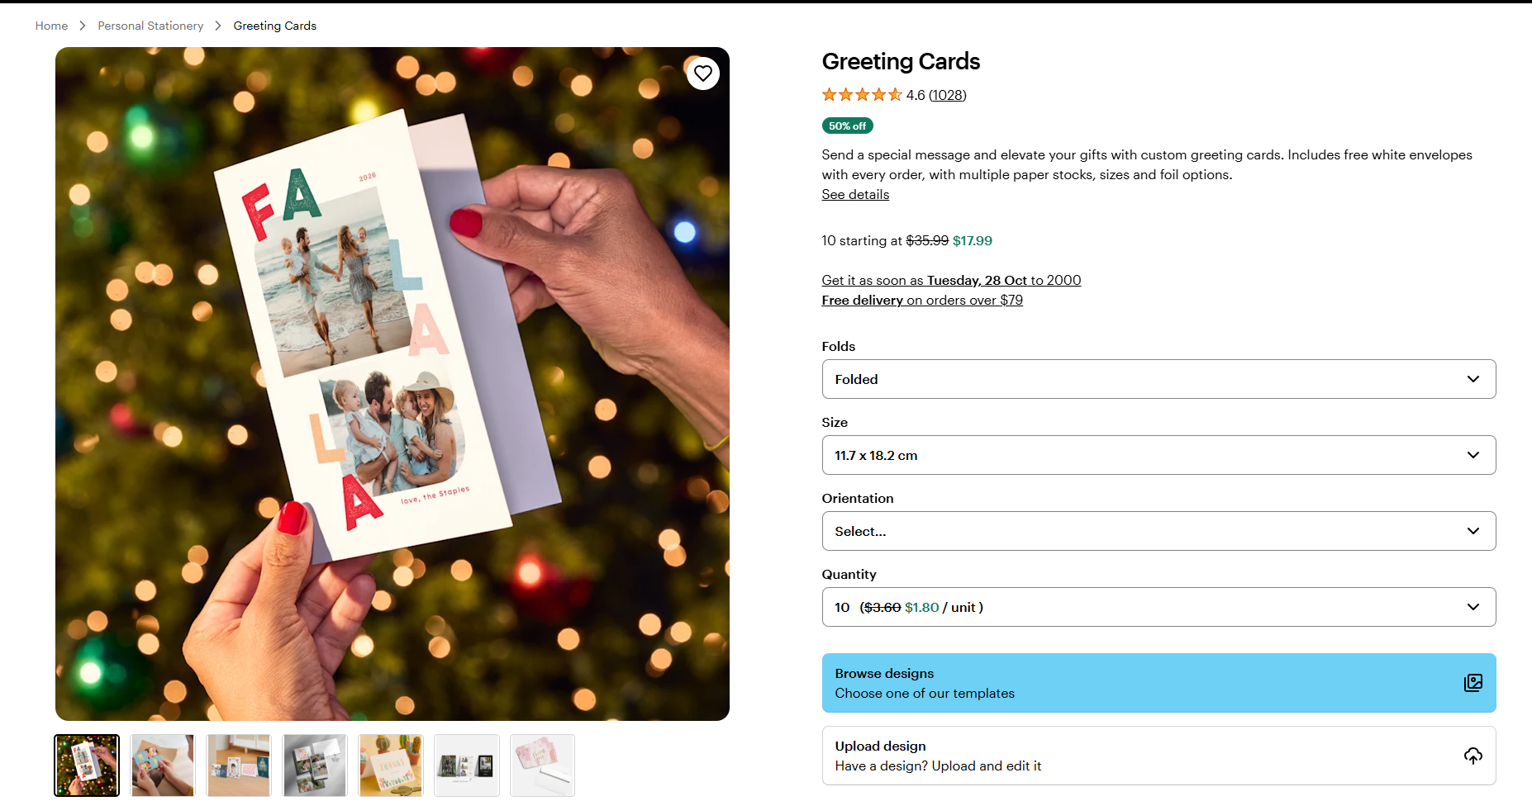Select the gray photo collage cards thumbnail
The height and width of the screenshot is (801, 1532).
click(x=315, y=765)
